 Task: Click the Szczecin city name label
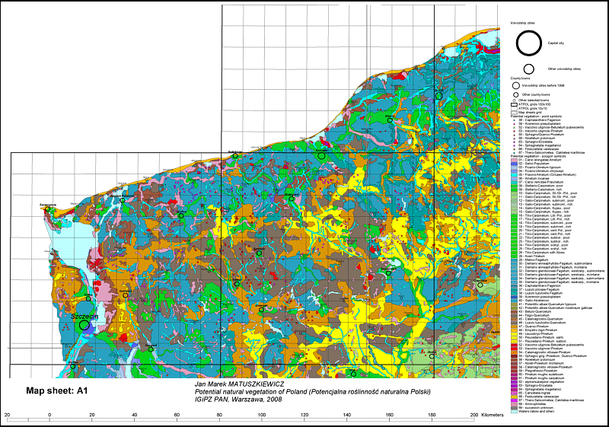click(x=84, y=317)
